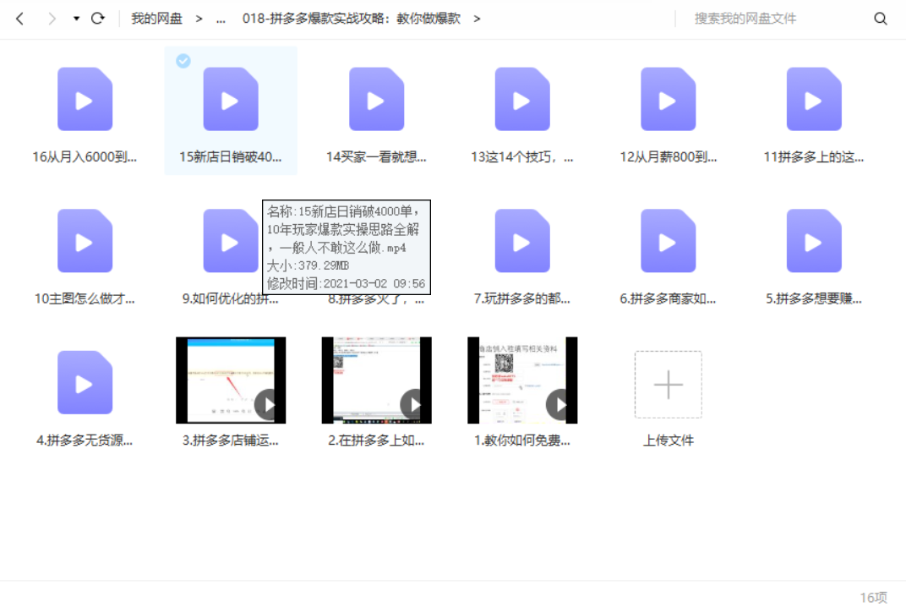Expand the chevron after 我的网盘
Screen dimensions: 906x613
pos(199,19)
